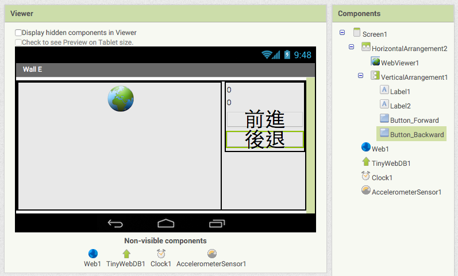Select Label1 in the Components tree

(400, 92)
